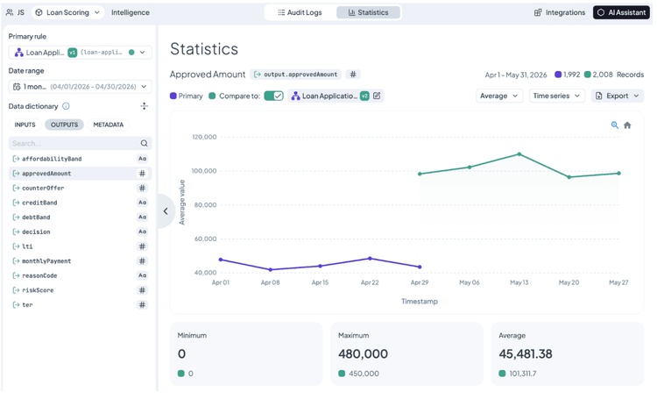Click the chart zoom magnifier icon
This screenshot has height=399, width=657.
click(615, 125)
